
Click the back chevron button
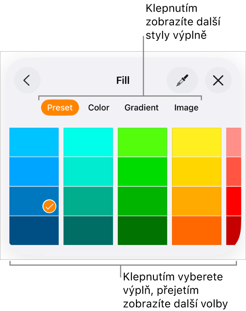click(27, 81)
